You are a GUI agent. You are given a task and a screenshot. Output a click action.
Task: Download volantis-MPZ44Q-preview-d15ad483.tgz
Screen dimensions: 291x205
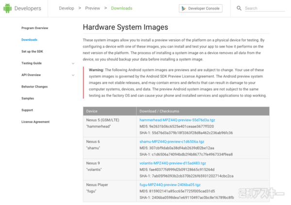point(173,163)
